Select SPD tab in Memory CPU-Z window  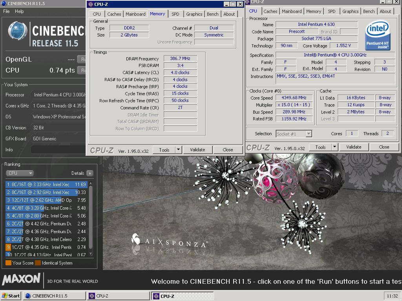point(175,14)
